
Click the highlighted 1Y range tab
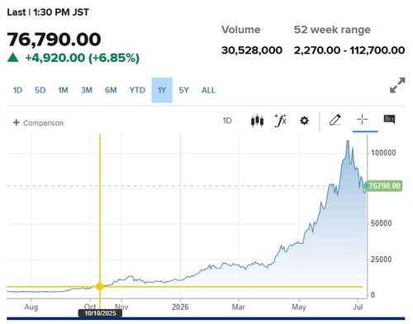pos(162,90)
